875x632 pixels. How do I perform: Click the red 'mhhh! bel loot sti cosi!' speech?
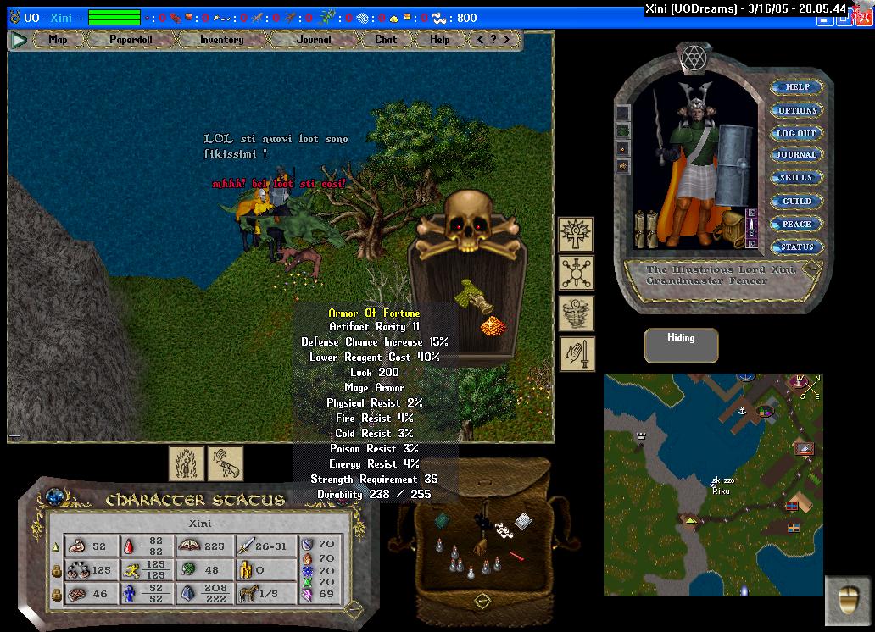tap(278, 184)
